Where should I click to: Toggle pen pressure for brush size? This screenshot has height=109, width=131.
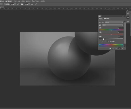click(x=36, y=4)
